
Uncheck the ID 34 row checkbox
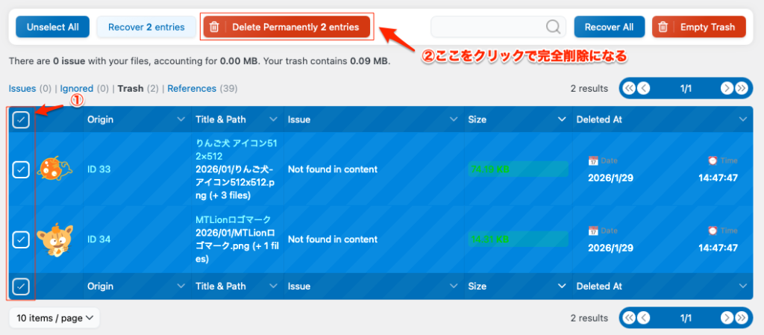click(x=21, y=239)
